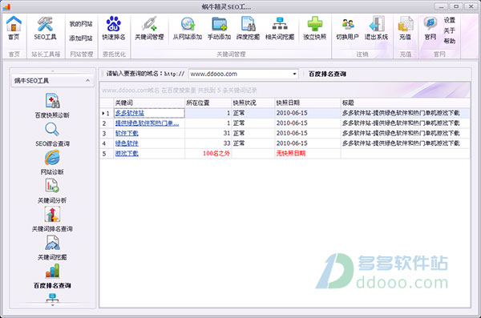
Task: Open 关键词管理 in the ribbon
Action: coord(149,28)
